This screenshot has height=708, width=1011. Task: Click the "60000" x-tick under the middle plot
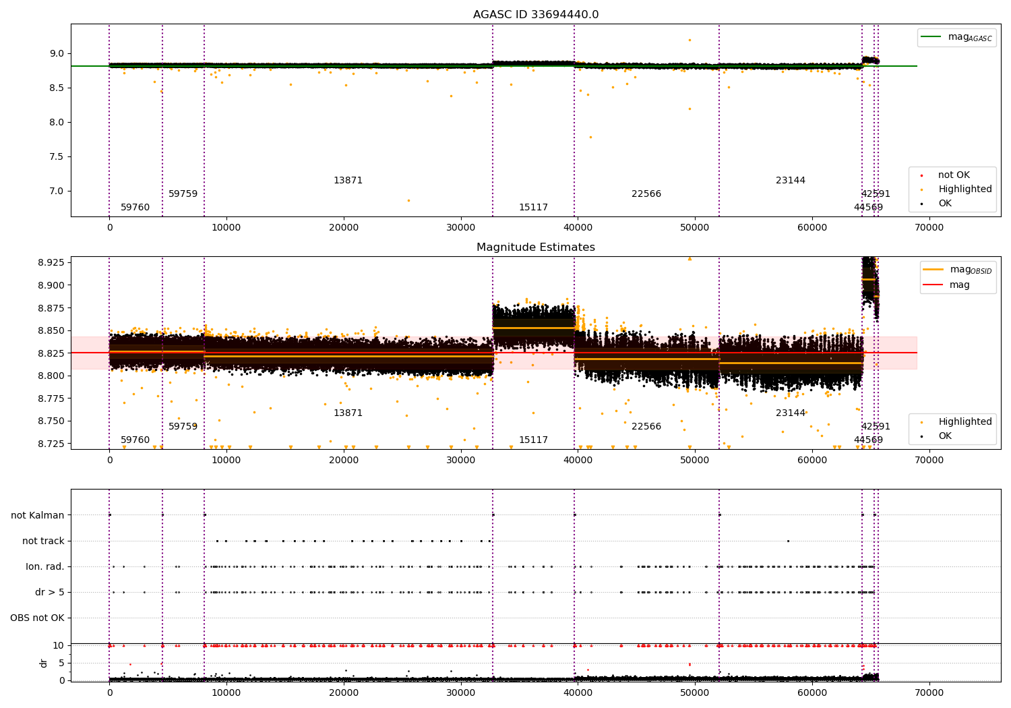(812, 461)
